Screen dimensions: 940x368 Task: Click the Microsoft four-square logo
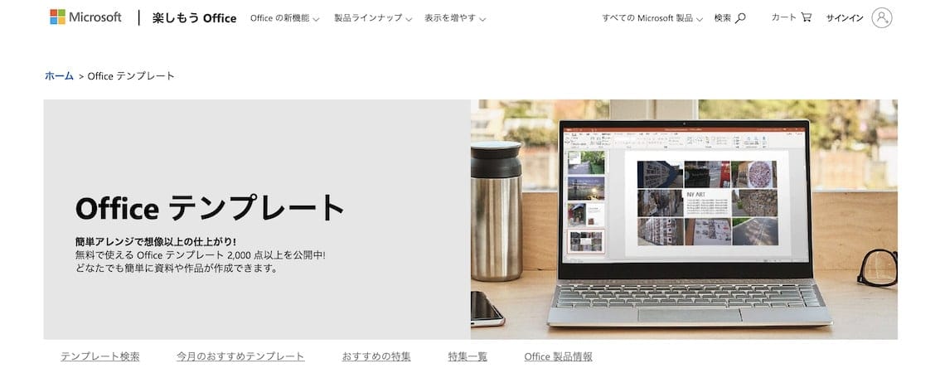(x=57, y=17)
